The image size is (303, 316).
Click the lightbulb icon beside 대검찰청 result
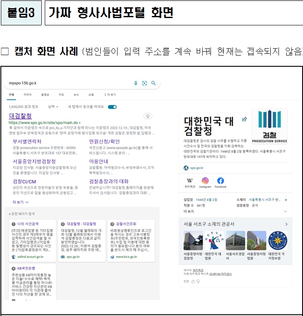148,116
